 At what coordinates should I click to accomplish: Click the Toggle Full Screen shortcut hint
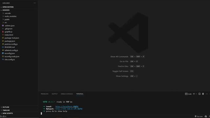(x=123, y=71)
